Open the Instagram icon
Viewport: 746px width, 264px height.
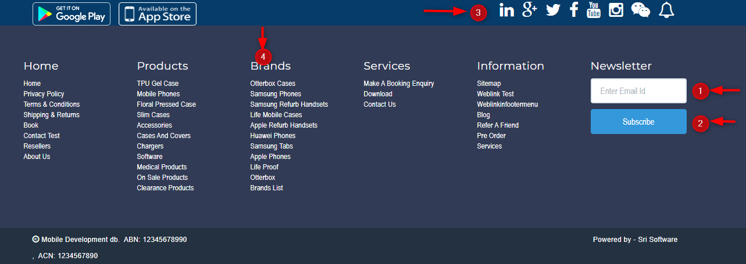616,10
